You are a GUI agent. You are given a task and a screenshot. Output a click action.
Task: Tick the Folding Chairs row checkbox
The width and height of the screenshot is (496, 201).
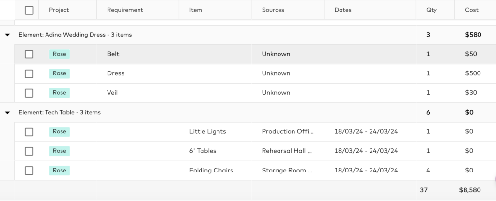coord(29,170)
